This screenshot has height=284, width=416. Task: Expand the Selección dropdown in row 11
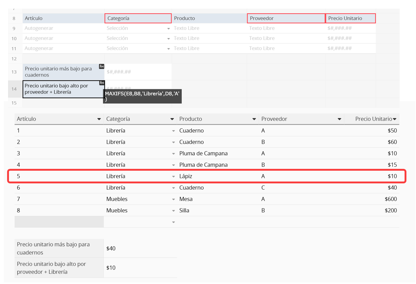(168, 49)
